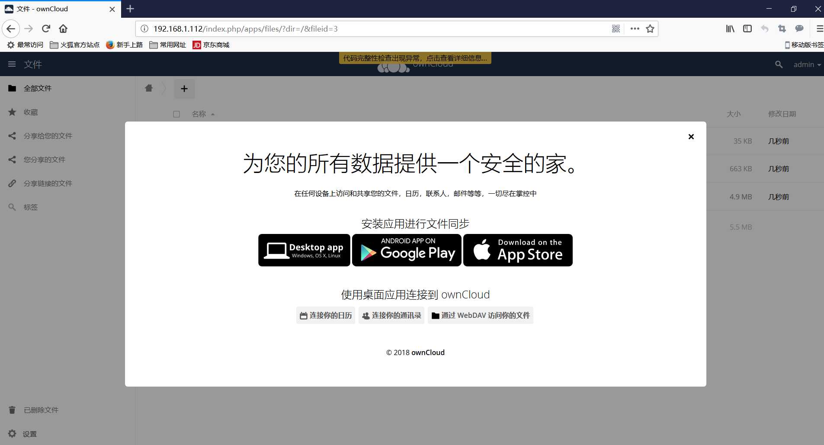Click the site information icon in address bar

click(x=144, y=29)
